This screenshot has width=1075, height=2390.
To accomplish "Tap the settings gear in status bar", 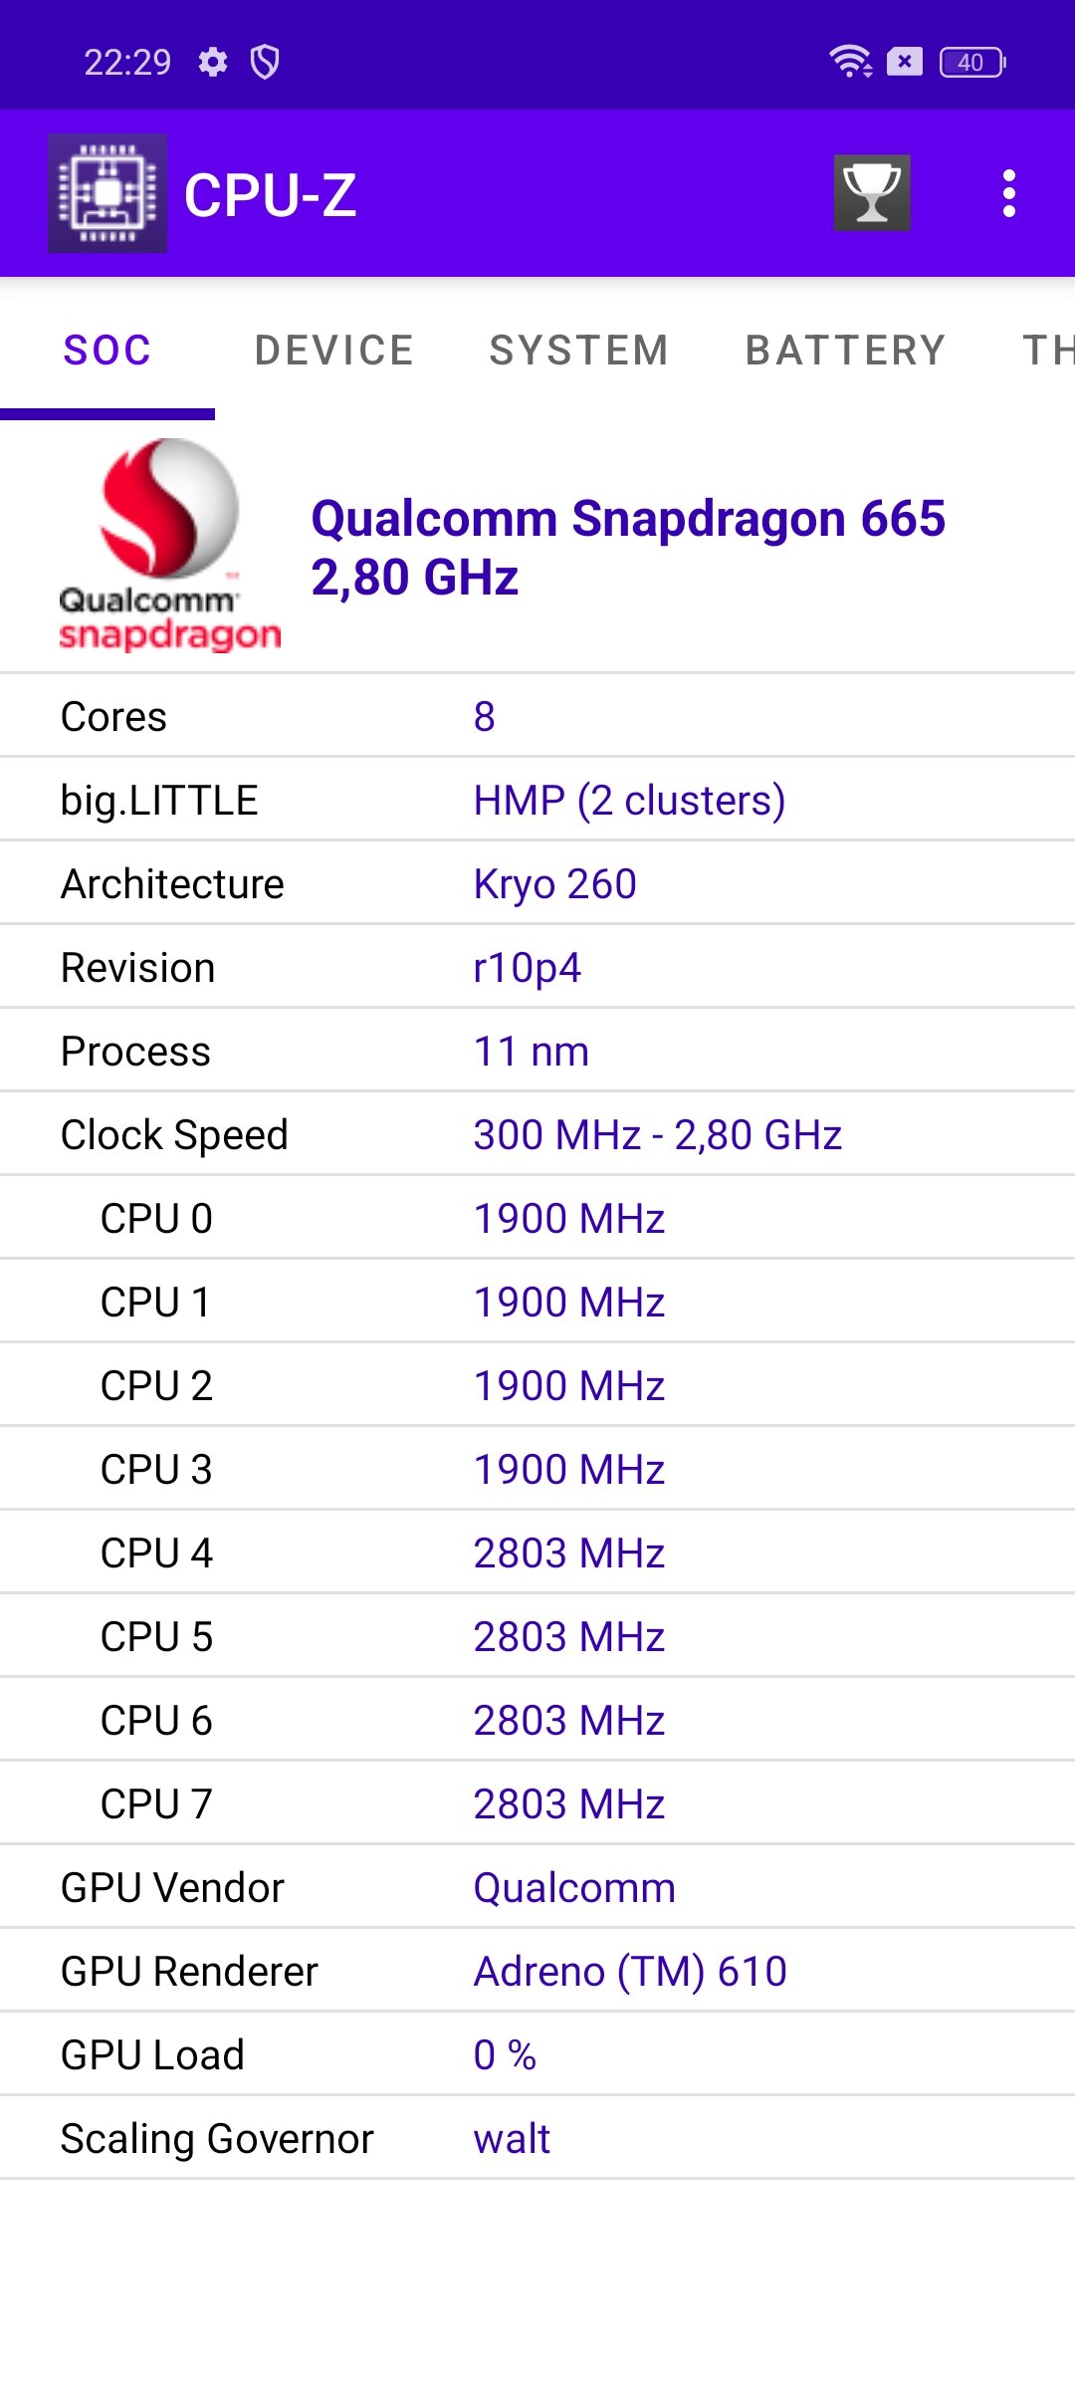I will [x=213, y=62].
